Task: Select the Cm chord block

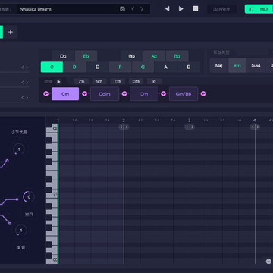Action: pyautogui.click(x=65, y=94)
